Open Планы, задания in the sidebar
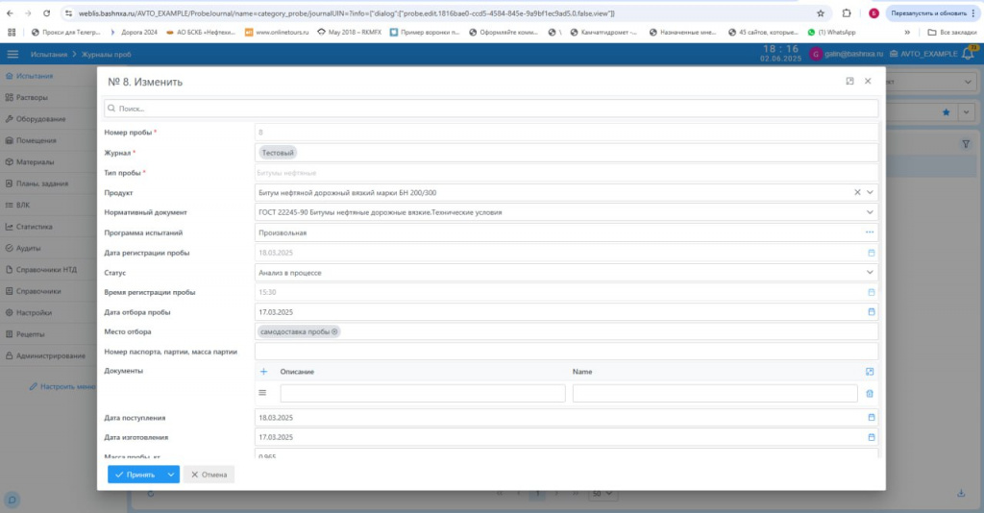This screenshot has height=513, width=984. click(x=42, y=183)
